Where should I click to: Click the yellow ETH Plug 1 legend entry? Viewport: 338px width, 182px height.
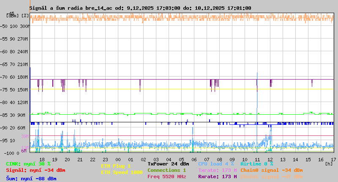[116, 166]
